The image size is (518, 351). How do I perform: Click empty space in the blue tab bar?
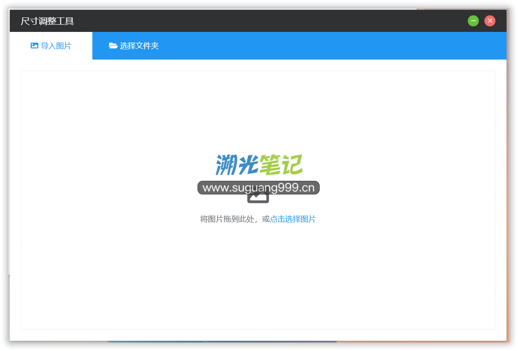coord(332,46)
